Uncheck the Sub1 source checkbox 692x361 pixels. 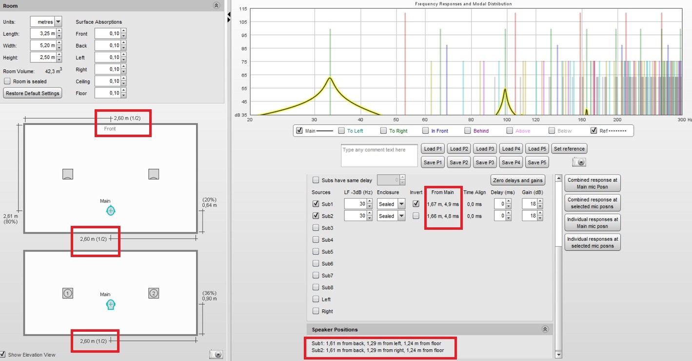click(316, 204)
